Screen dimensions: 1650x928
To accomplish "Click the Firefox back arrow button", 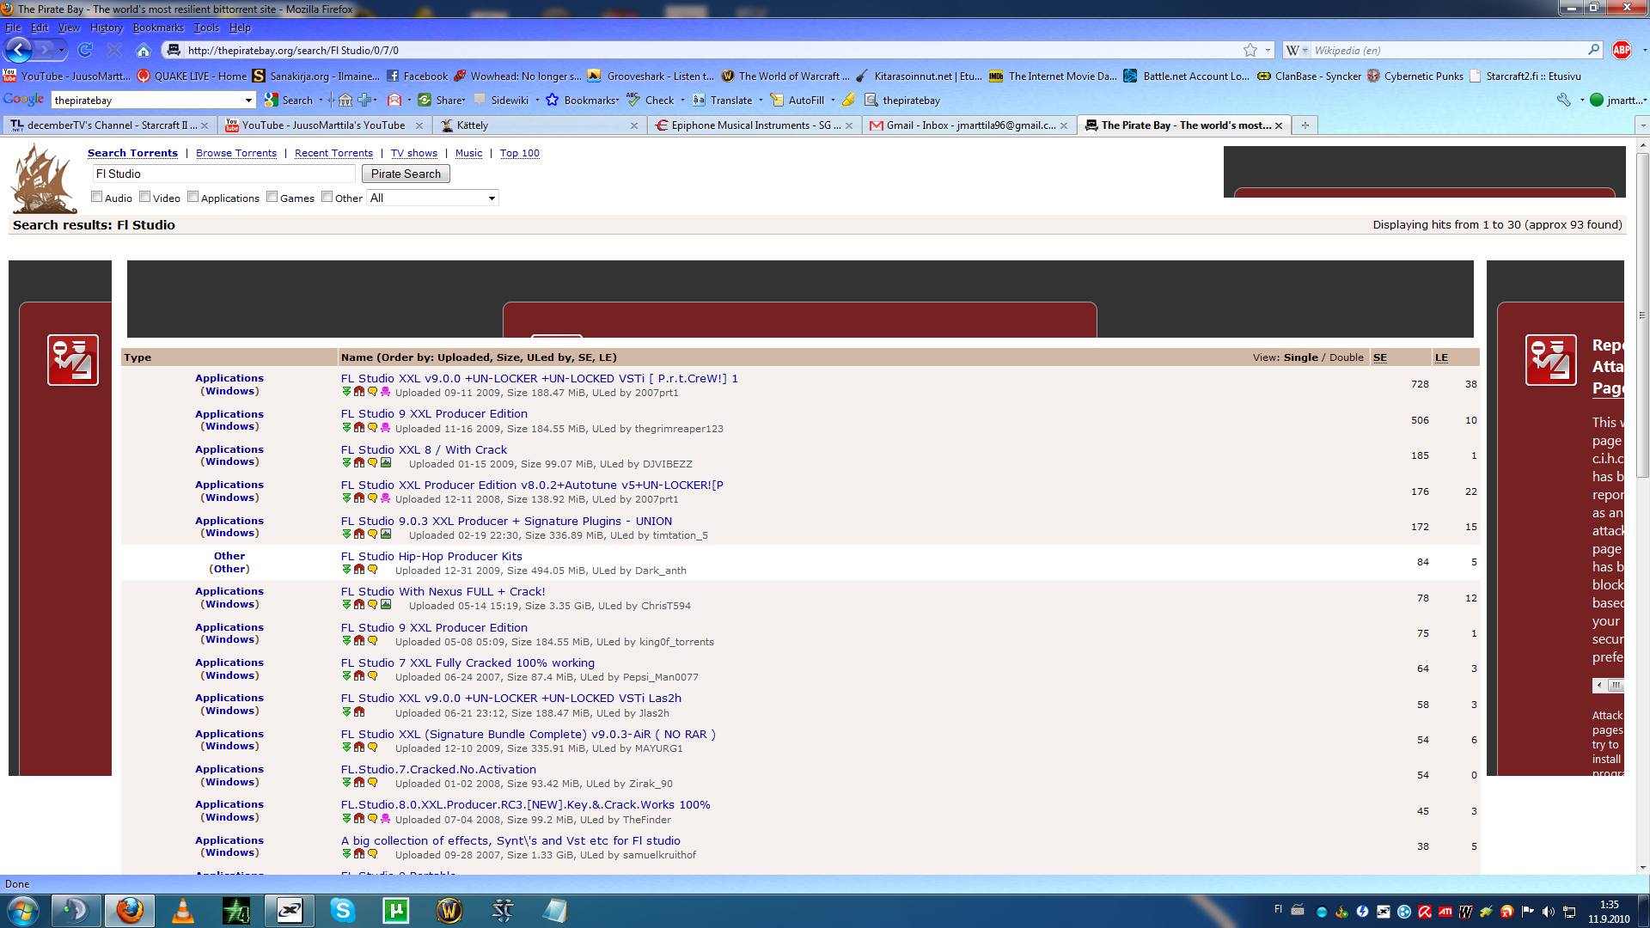I will 18,50.
